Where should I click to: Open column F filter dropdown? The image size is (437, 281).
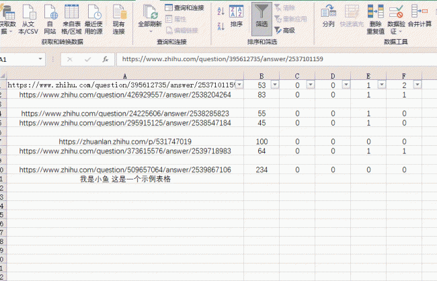pyautogui.click(x=418, y=85)
